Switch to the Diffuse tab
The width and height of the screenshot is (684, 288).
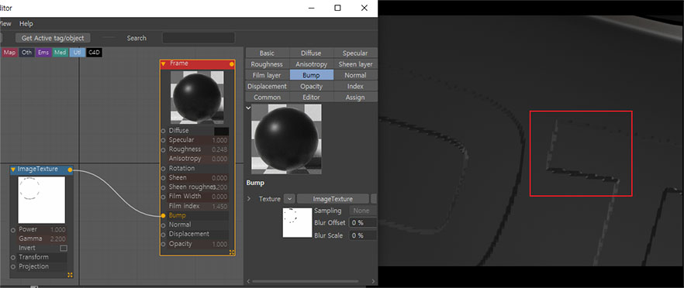pos(311,53)
